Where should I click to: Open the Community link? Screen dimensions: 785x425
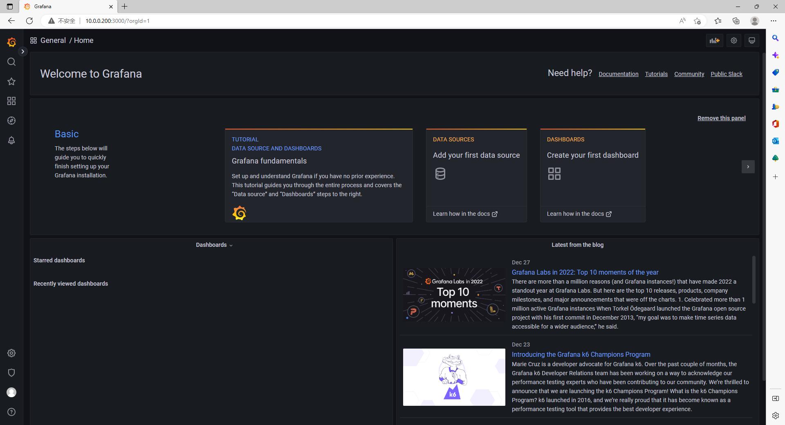click(689, 74)
